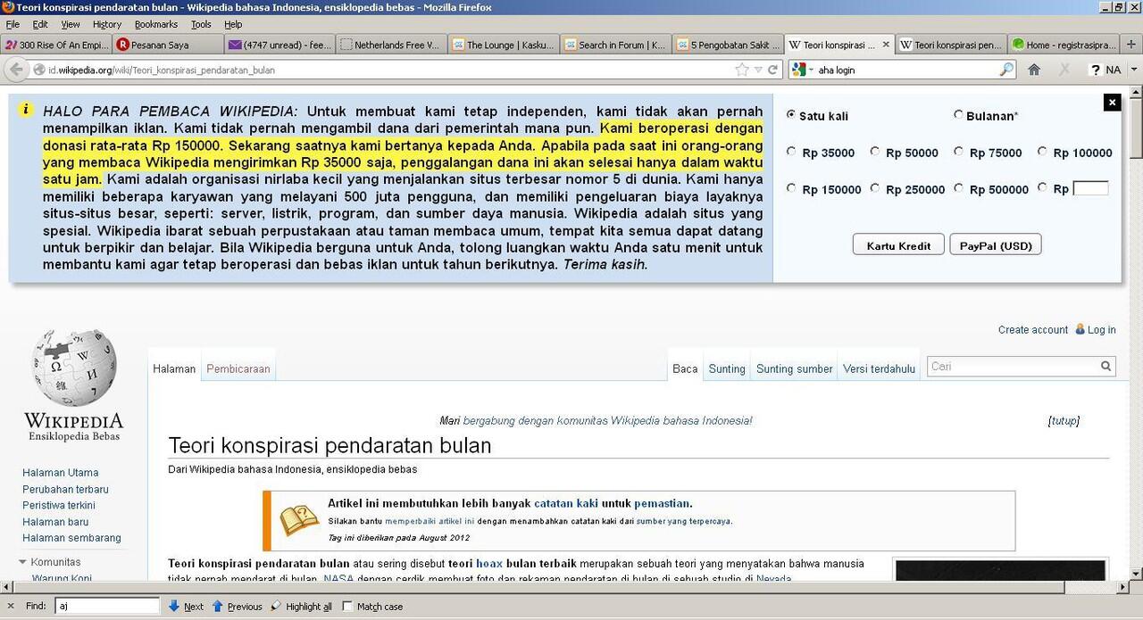1143x620 pixels.
Task: Toggle Highlight all in the find bar
Action: tap(301, 606)
